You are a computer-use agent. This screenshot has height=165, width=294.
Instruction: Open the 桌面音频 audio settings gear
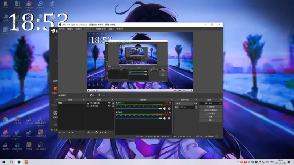click(x=169, y=118)
